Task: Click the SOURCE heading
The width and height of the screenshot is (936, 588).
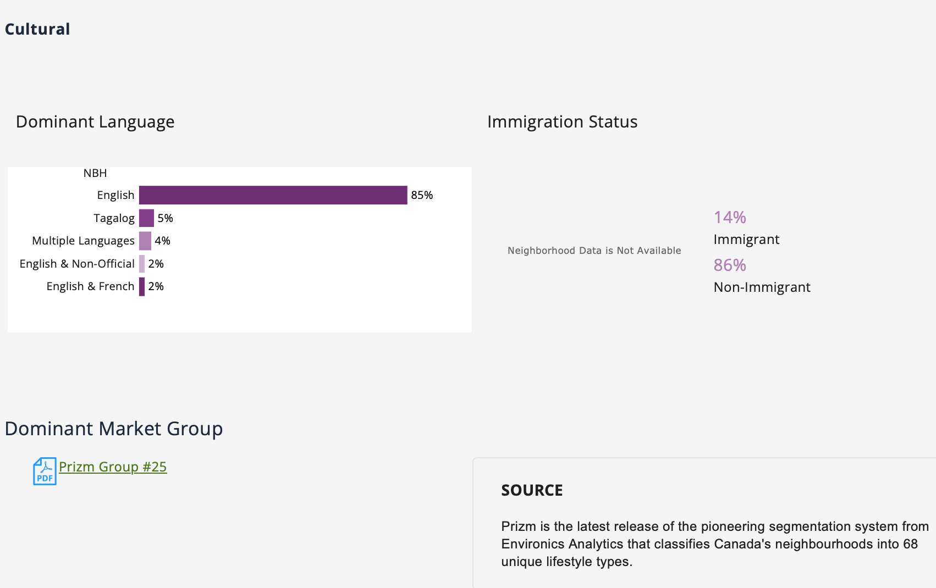Action: [532, 490]
